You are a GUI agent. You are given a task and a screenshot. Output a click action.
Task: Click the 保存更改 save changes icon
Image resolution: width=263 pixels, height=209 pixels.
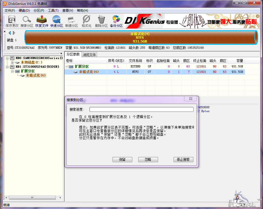[12, 21]
